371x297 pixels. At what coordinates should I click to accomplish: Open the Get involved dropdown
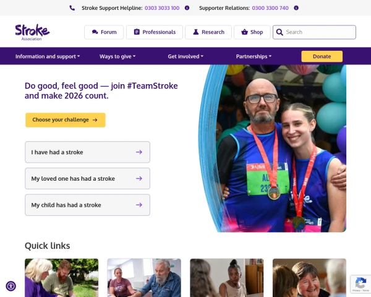(185, 56)
